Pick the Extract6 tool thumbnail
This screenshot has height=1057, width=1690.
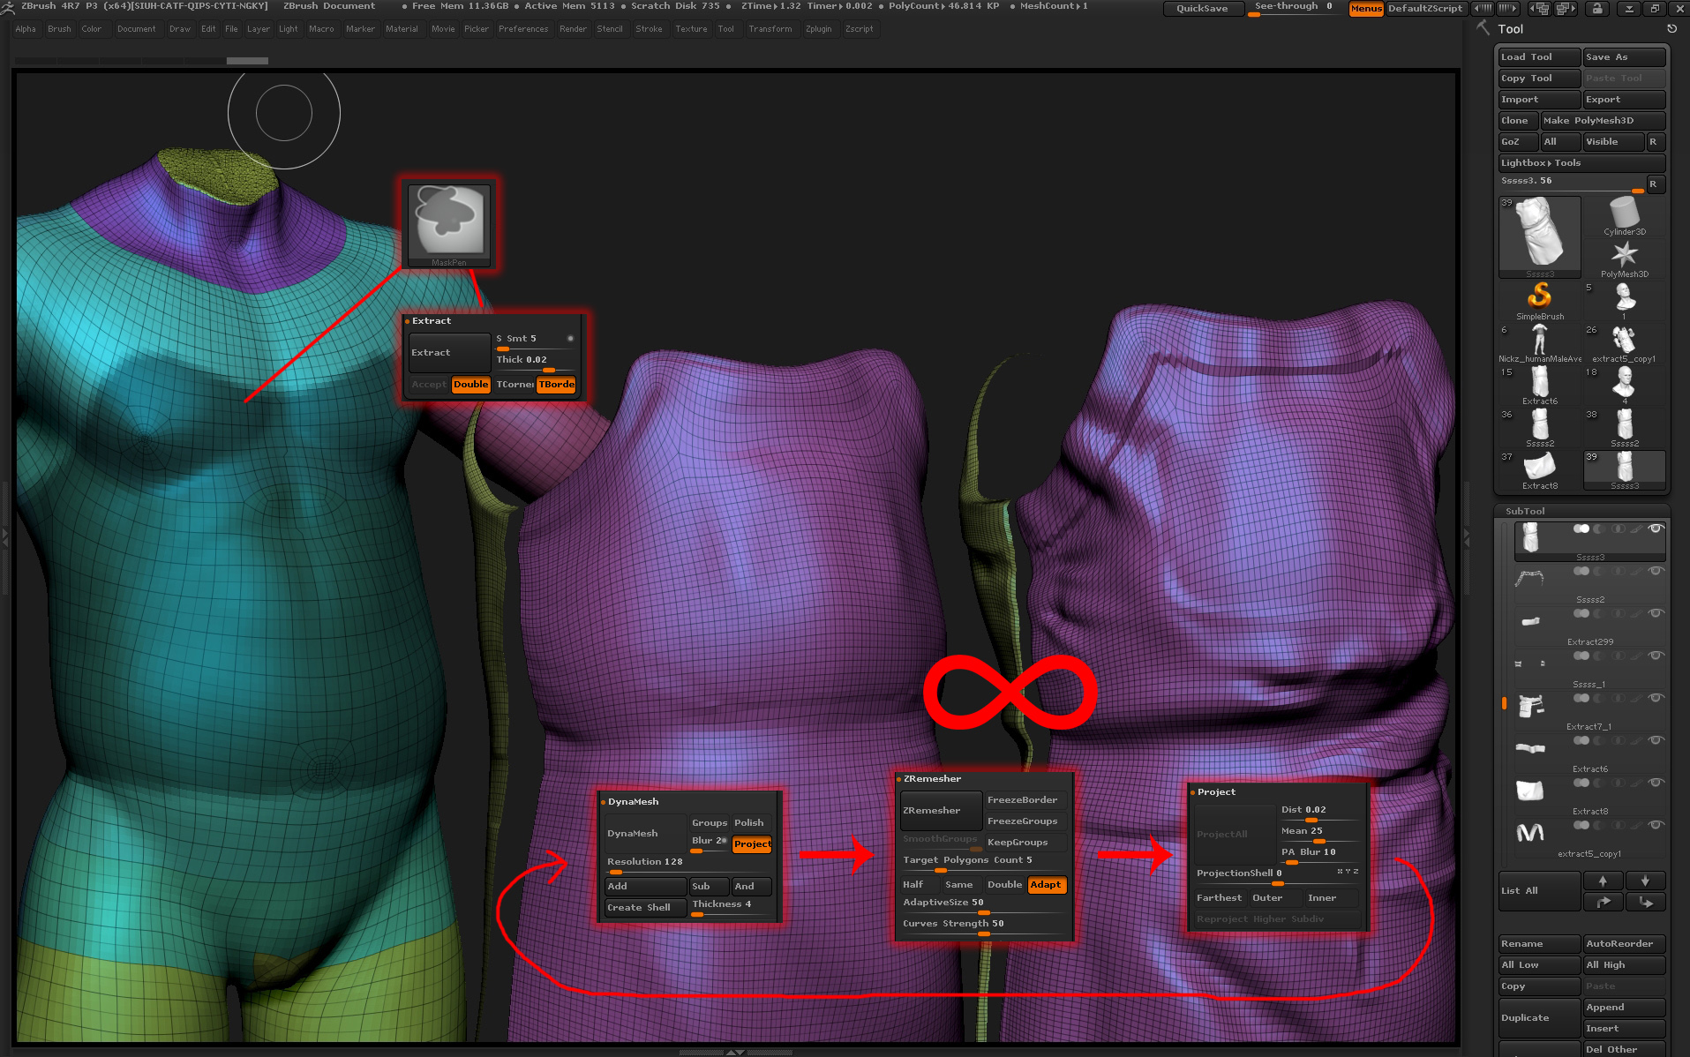[1539, 386]
